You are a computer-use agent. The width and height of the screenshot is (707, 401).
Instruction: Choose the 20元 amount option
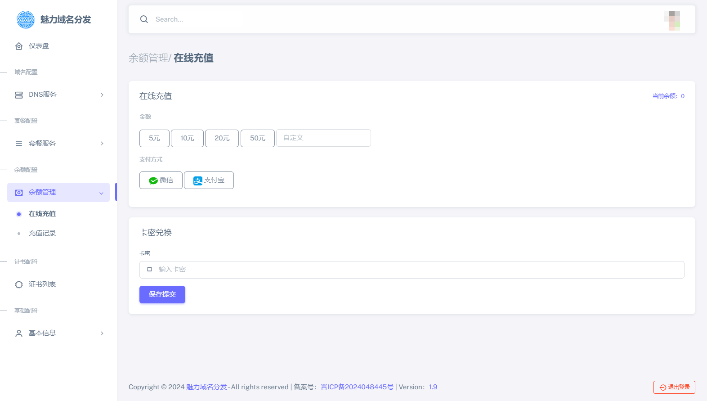[222, 138]
